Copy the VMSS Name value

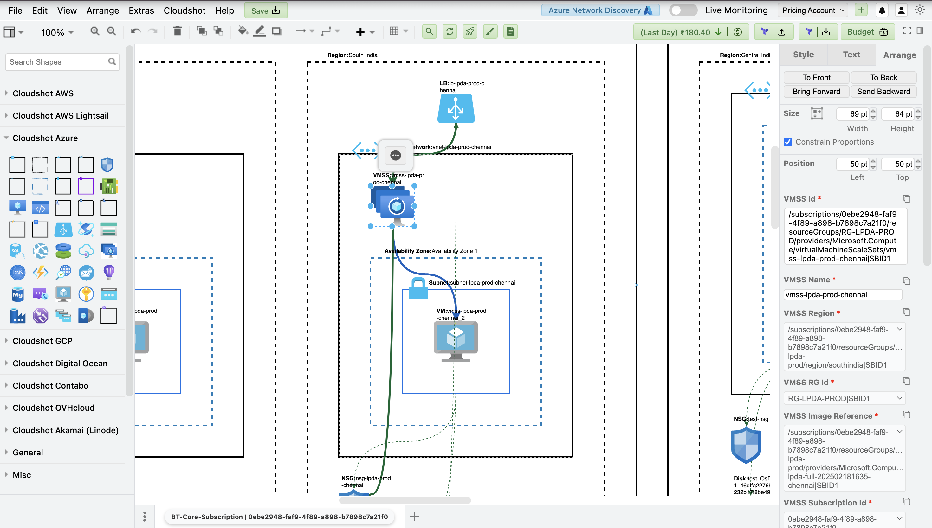point(907,281)
